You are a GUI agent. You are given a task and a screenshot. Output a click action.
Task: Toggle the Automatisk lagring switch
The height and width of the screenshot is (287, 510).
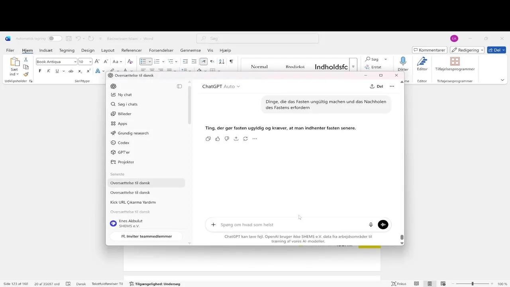click(55, 39)
